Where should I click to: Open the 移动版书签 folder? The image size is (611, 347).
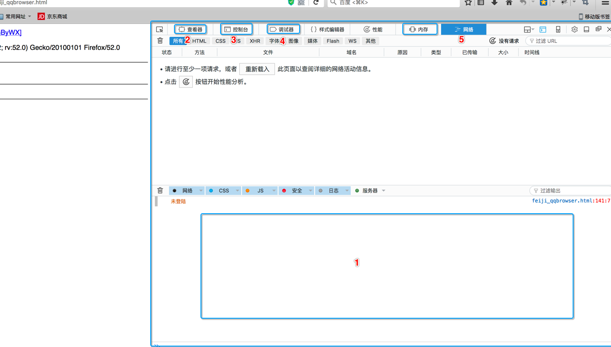(594, 16)
